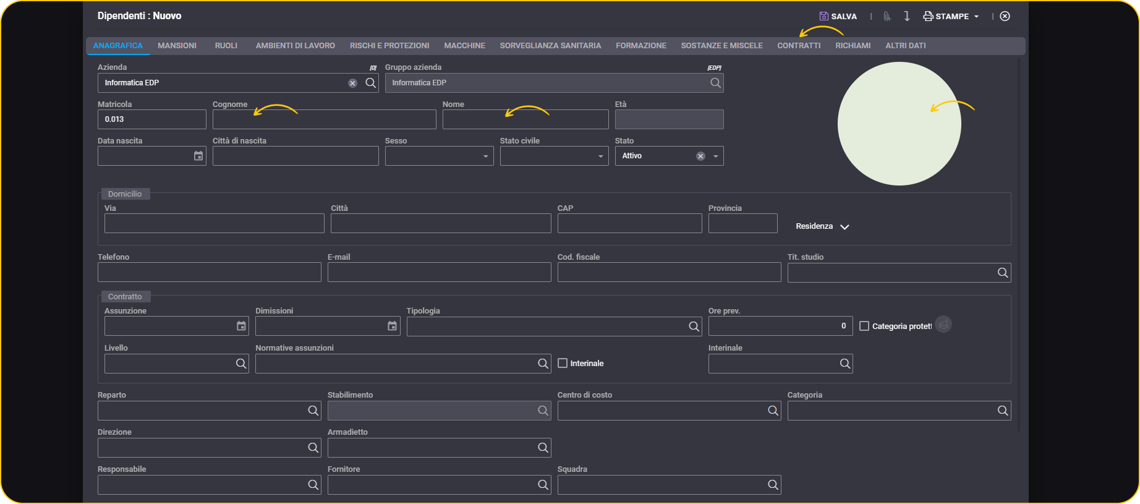Open the STAMPE print dropdown

click(x=951, y=16)
